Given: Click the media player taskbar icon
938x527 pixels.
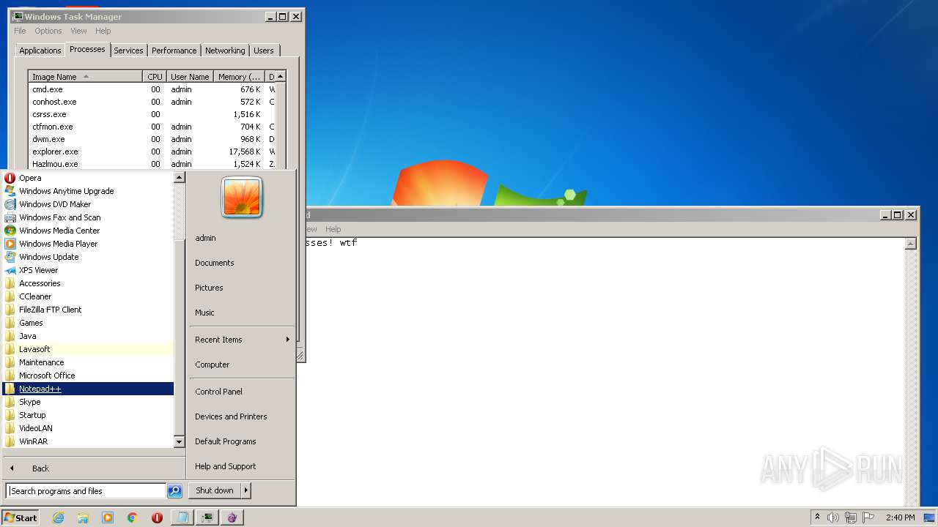Looking at the screenshot, I should click(108, 517).
